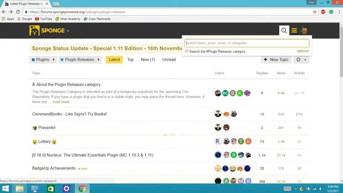Open Chrome's three-dot menu
343x193 pixels.
pyautogui.click(x=339, y=12)
